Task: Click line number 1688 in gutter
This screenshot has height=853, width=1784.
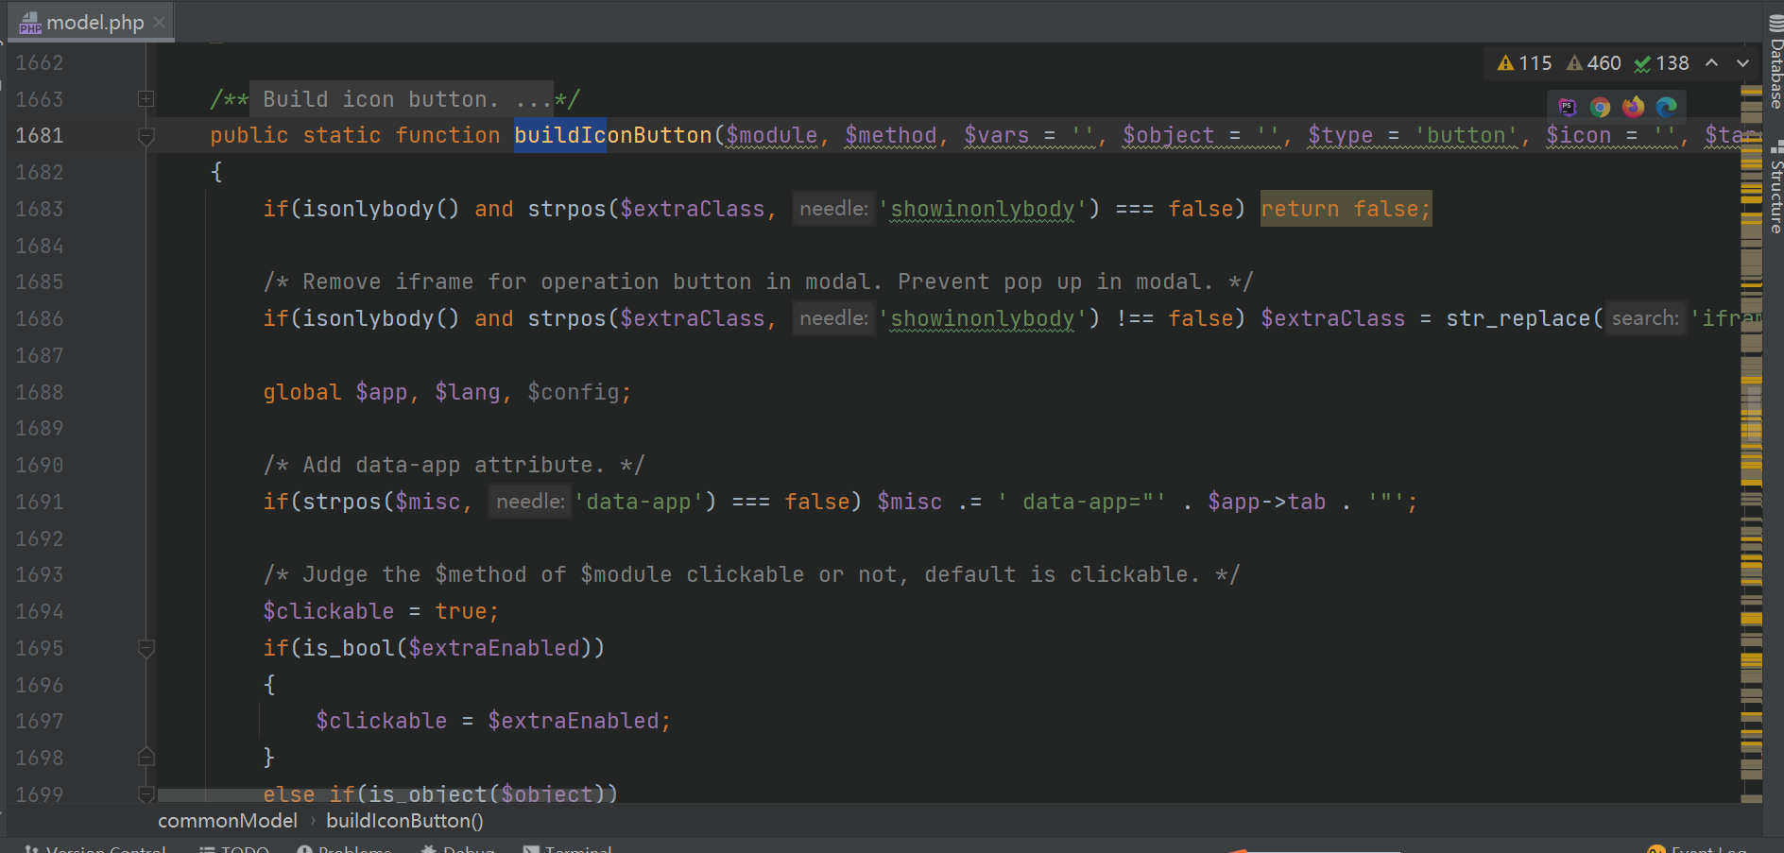Action: click(40, 392)
